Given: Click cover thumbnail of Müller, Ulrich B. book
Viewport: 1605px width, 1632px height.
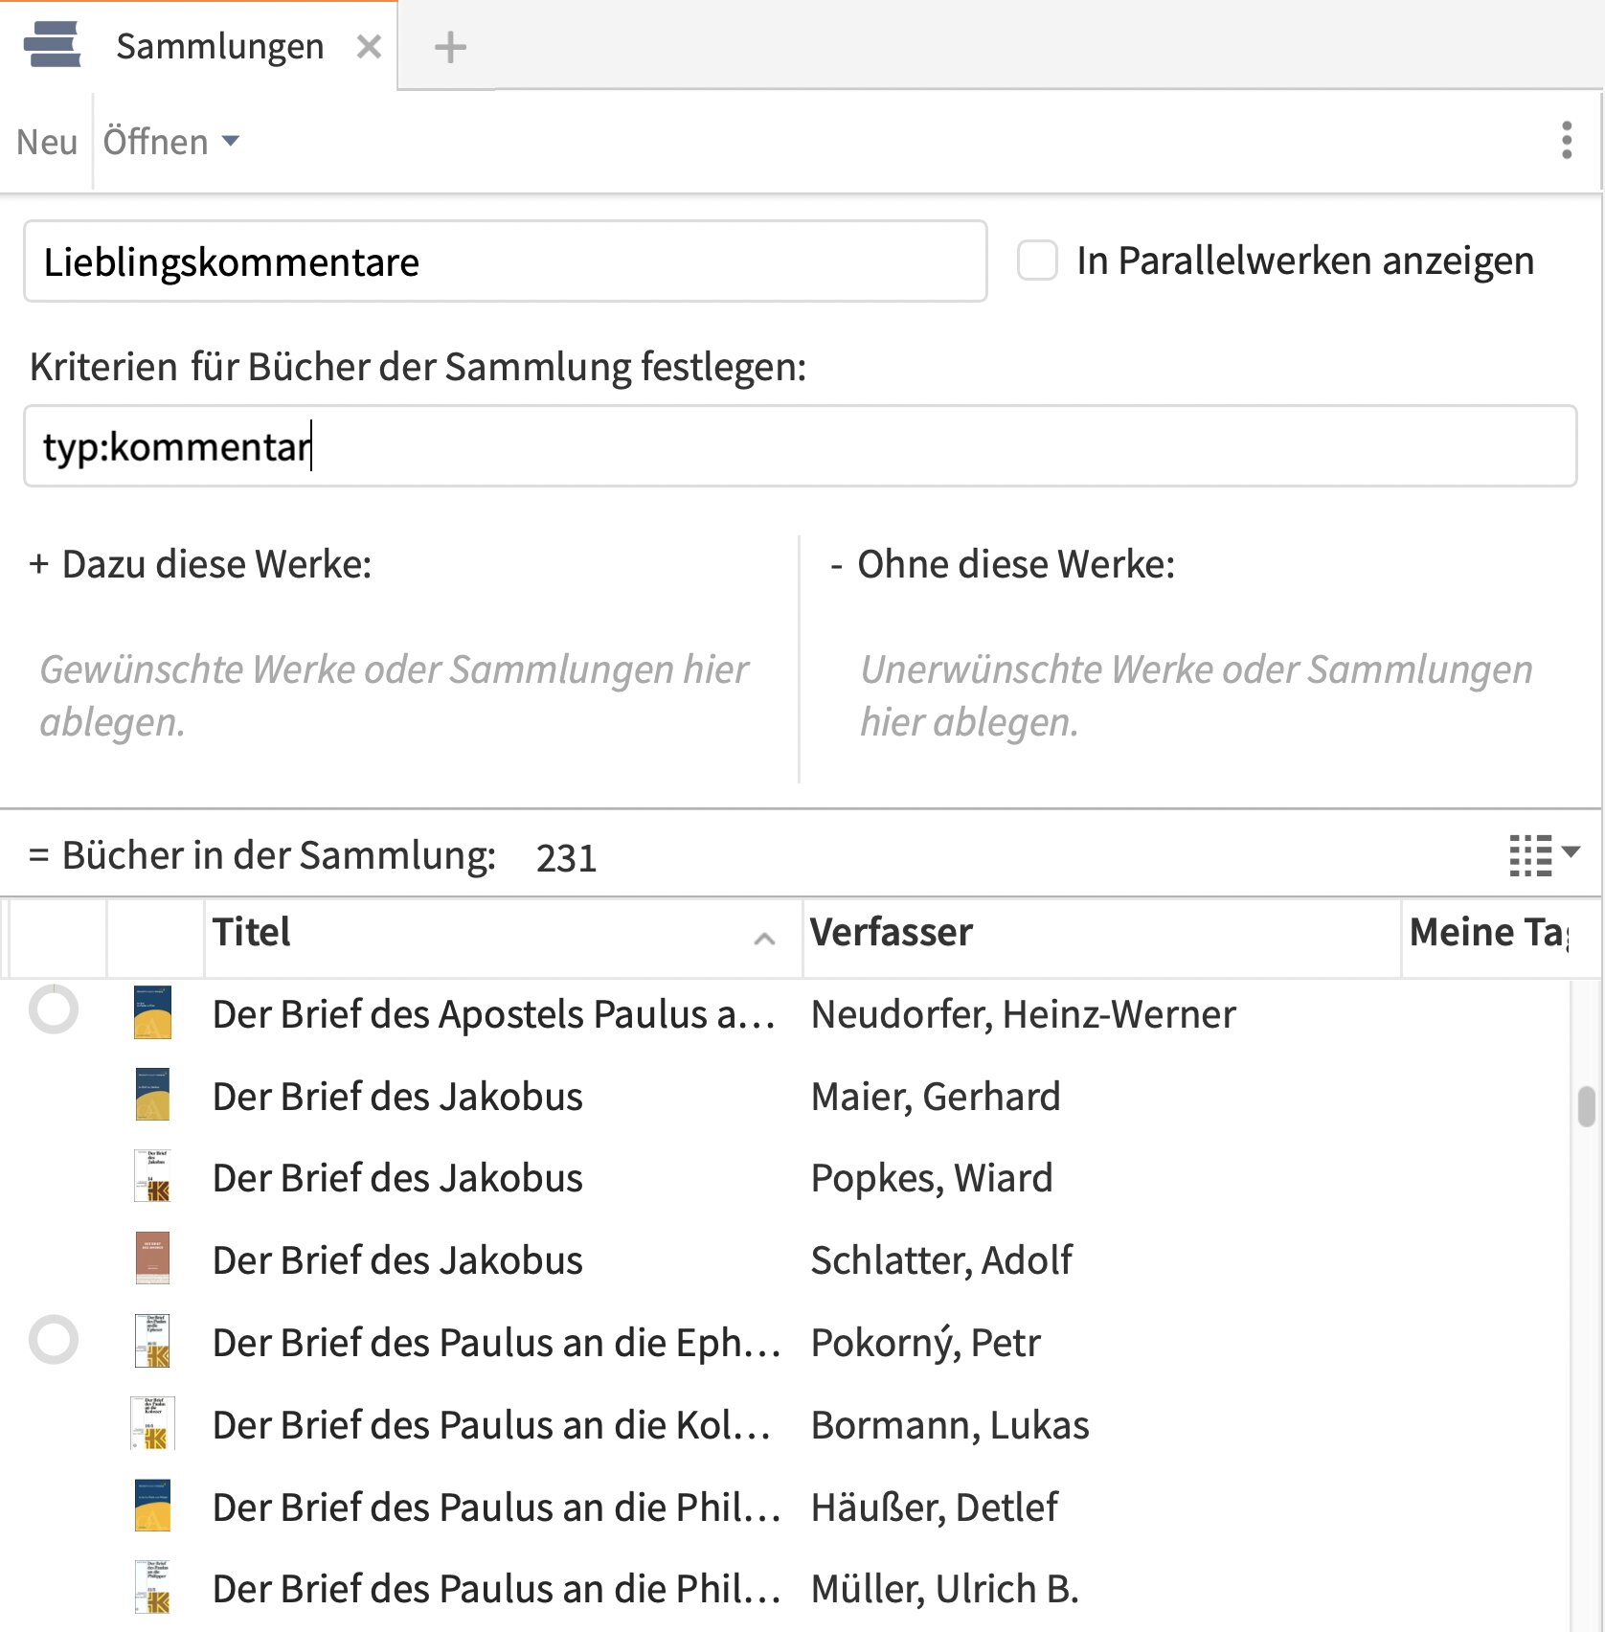Looking at the screenshot, I should [152, 1587].
